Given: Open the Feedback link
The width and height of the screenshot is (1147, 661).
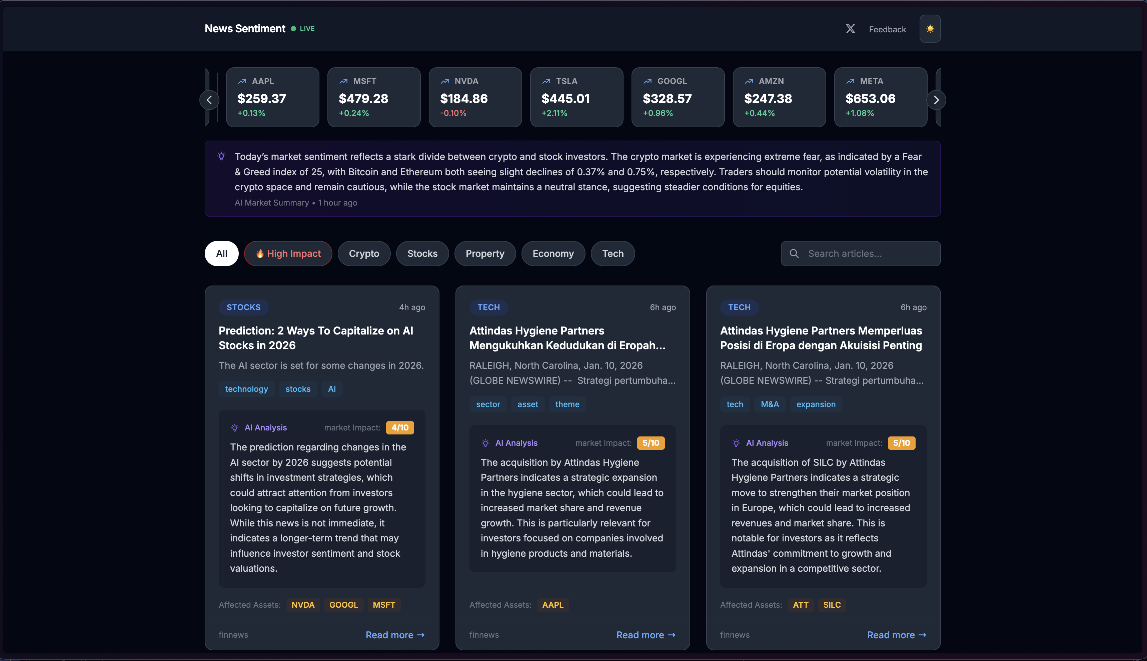Looking at the screenshot, I should (x=887, y=29).
